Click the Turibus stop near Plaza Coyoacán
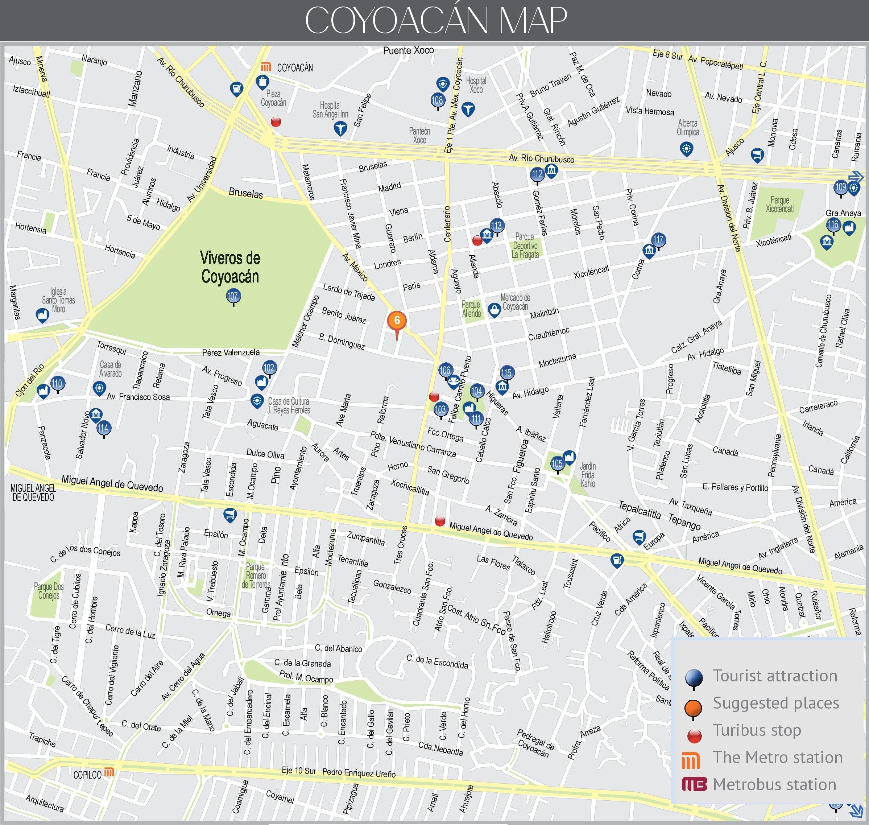Screen dimensions: 869x825 tap(276, 122)
